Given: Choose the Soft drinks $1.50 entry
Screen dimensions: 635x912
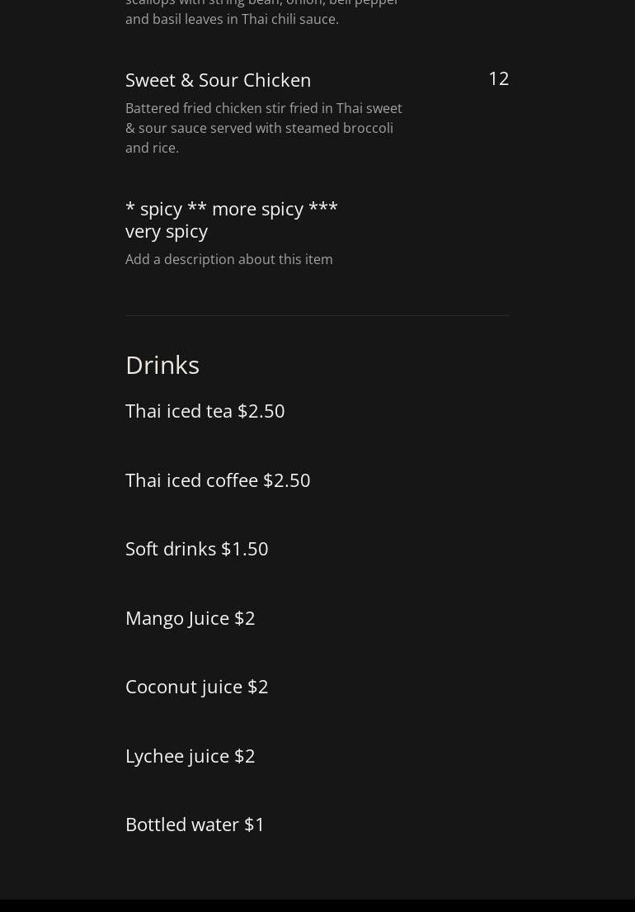Looking at the screenshot, I should [197, 549].
